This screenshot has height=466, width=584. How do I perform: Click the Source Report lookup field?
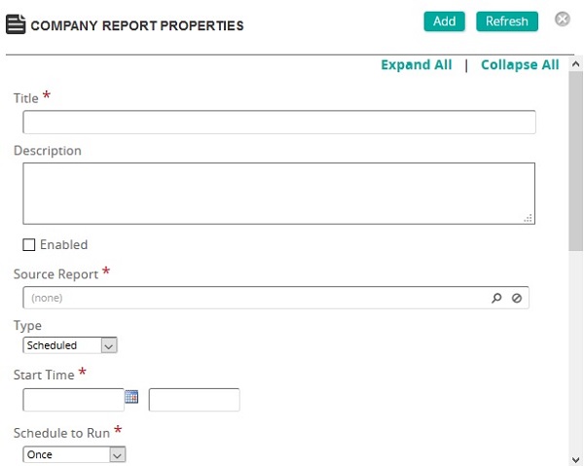click(253, 299)
